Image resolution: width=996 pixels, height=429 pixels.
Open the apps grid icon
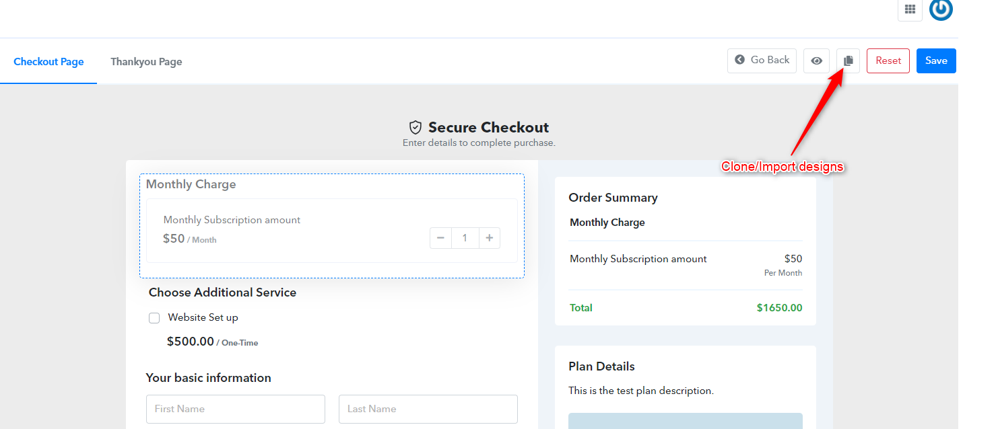click(910, 9)
